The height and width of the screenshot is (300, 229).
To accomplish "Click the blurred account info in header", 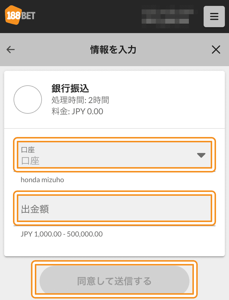I will (x=167, y=17).
